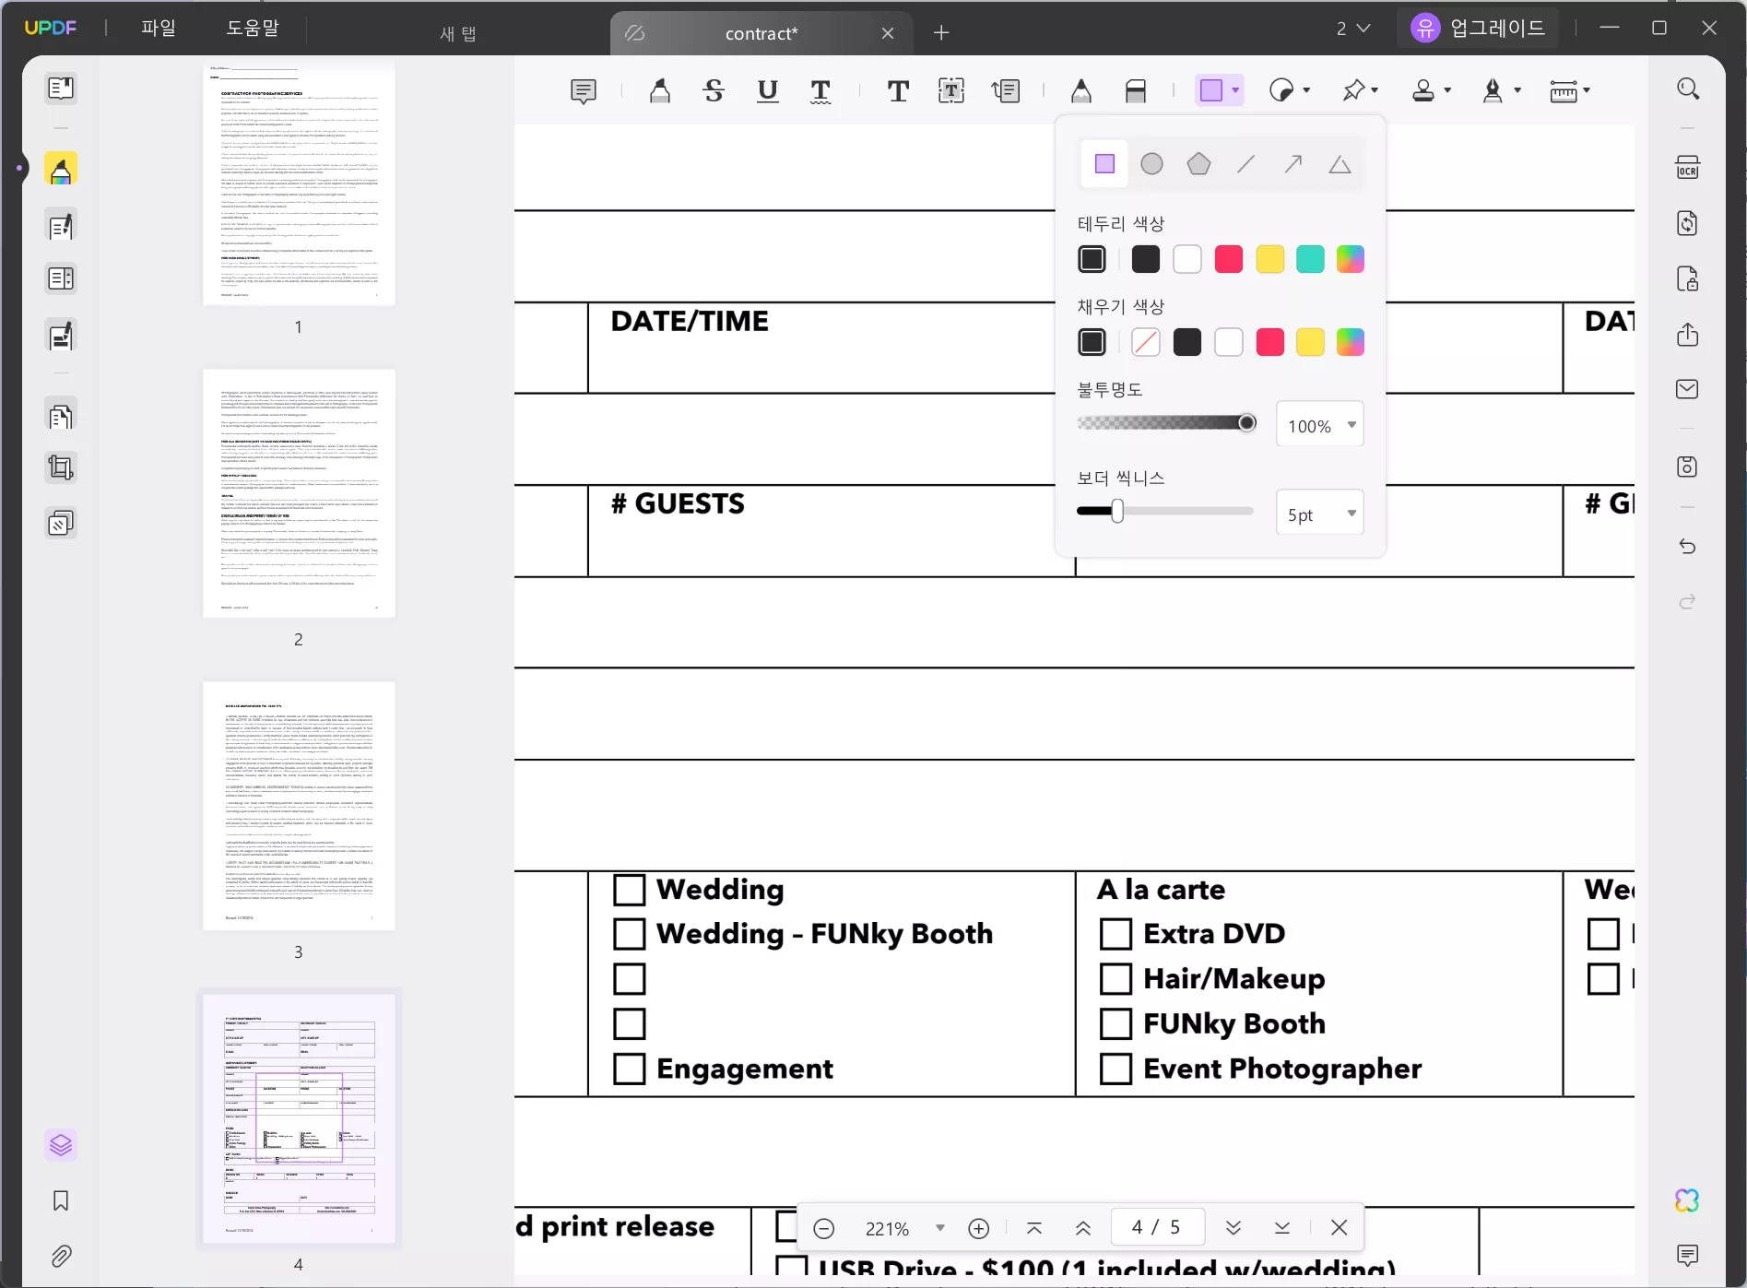Select the text box tool
Image resolution: width=1747 pixels, height=1288 pixels.
point(951,90)
